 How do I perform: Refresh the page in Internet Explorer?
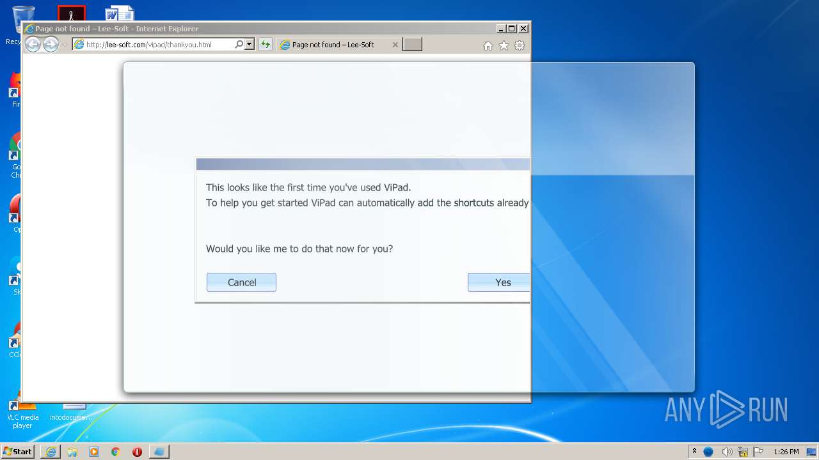tap(265, 45)
